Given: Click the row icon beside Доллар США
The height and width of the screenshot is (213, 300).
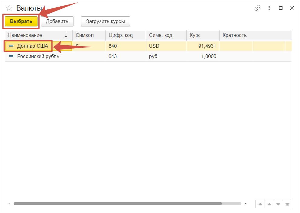Looking at the screenshot, I should 11,46.
